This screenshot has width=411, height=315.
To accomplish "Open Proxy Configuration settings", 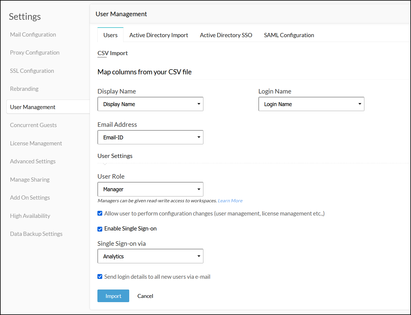I will pos(35,52).
